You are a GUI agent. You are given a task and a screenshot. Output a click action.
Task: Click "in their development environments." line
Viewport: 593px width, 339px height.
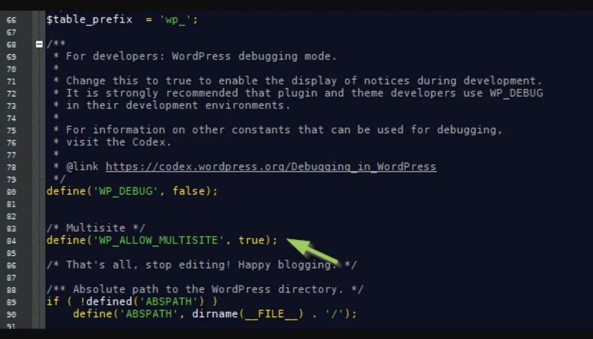pyautogui.click(x=178, y=105)
